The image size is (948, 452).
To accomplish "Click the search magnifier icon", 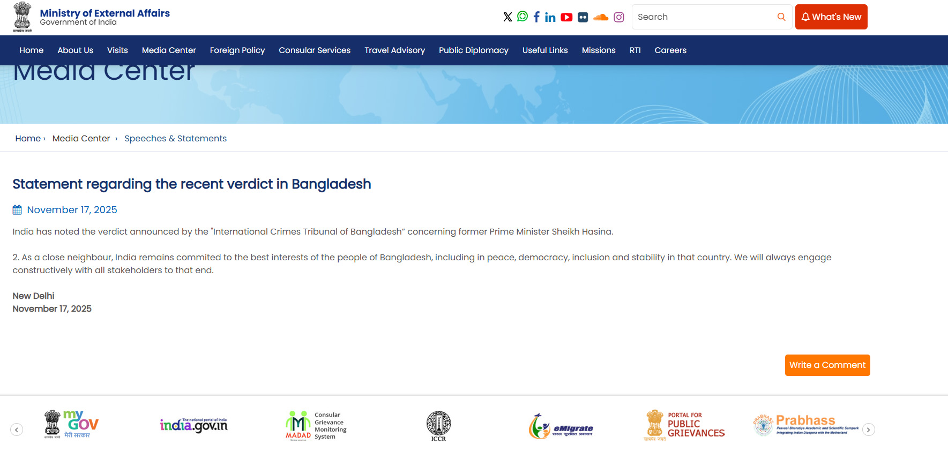I will (x=781, y=17).
